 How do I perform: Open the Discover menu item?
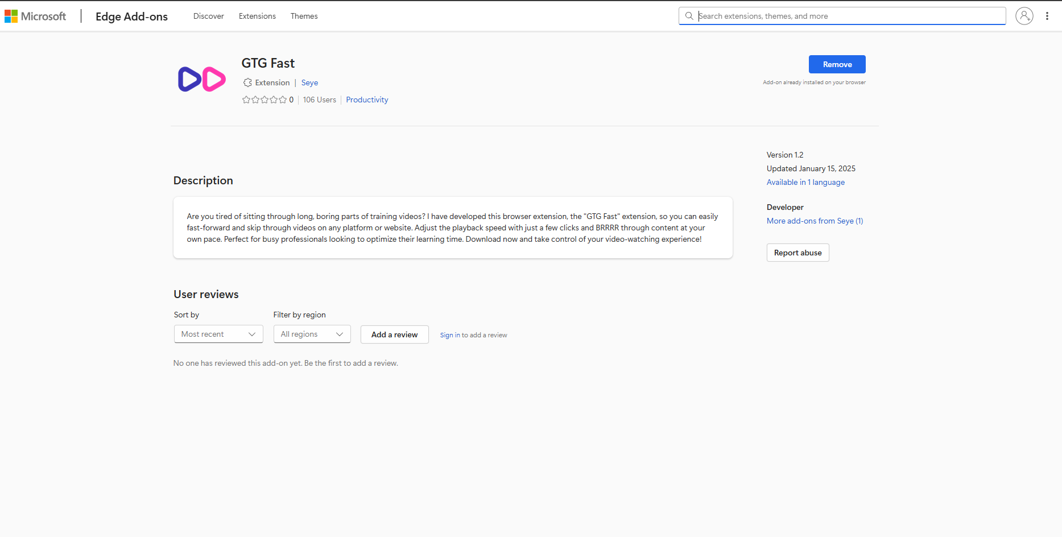(208, 16)
